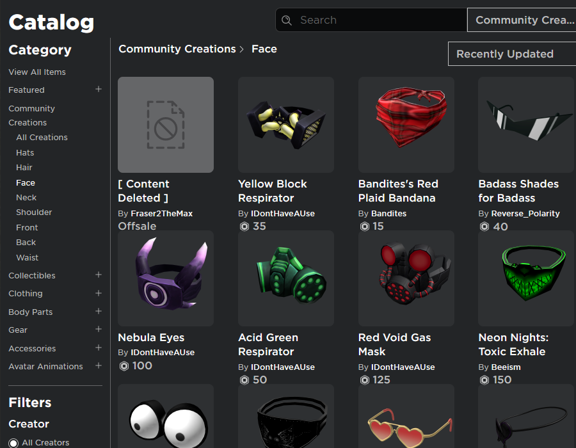
Task: Open IDontHaveAUse link under Nebula Eyes
Action: [163, 352]
